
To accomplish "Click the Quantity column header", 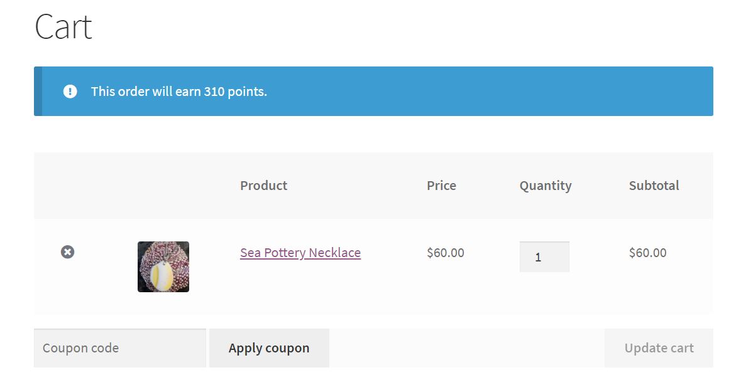I will tap(546, 186).
